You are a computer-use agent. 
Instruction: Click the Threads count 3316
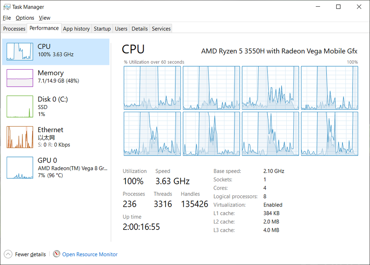point(163,204)
